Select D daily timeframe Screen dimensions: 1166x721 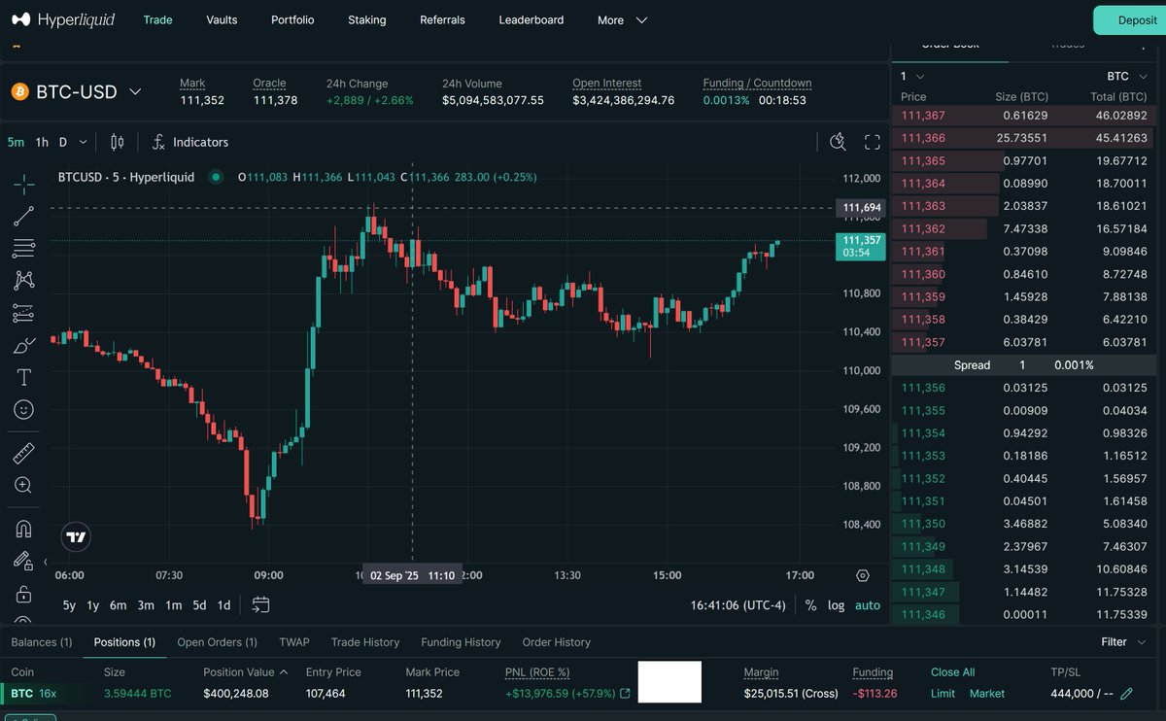click(x=63, y=142)
